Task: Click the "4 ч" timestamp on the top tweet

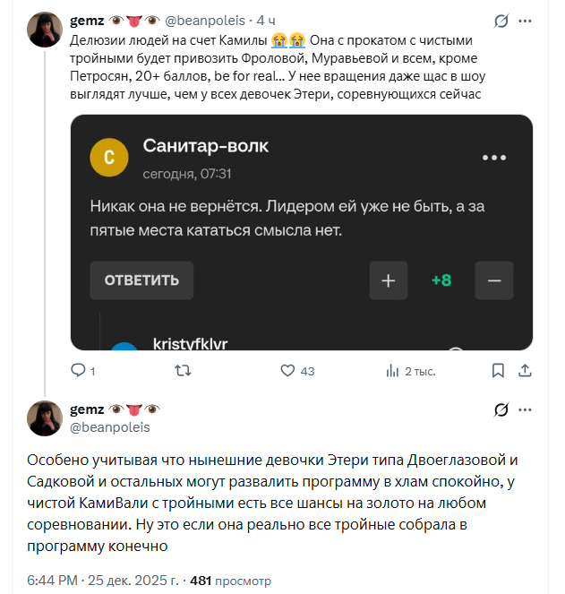Action: pyautogui.click(x=266, y=20)
